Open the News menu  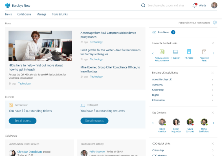tap(8, 14)
